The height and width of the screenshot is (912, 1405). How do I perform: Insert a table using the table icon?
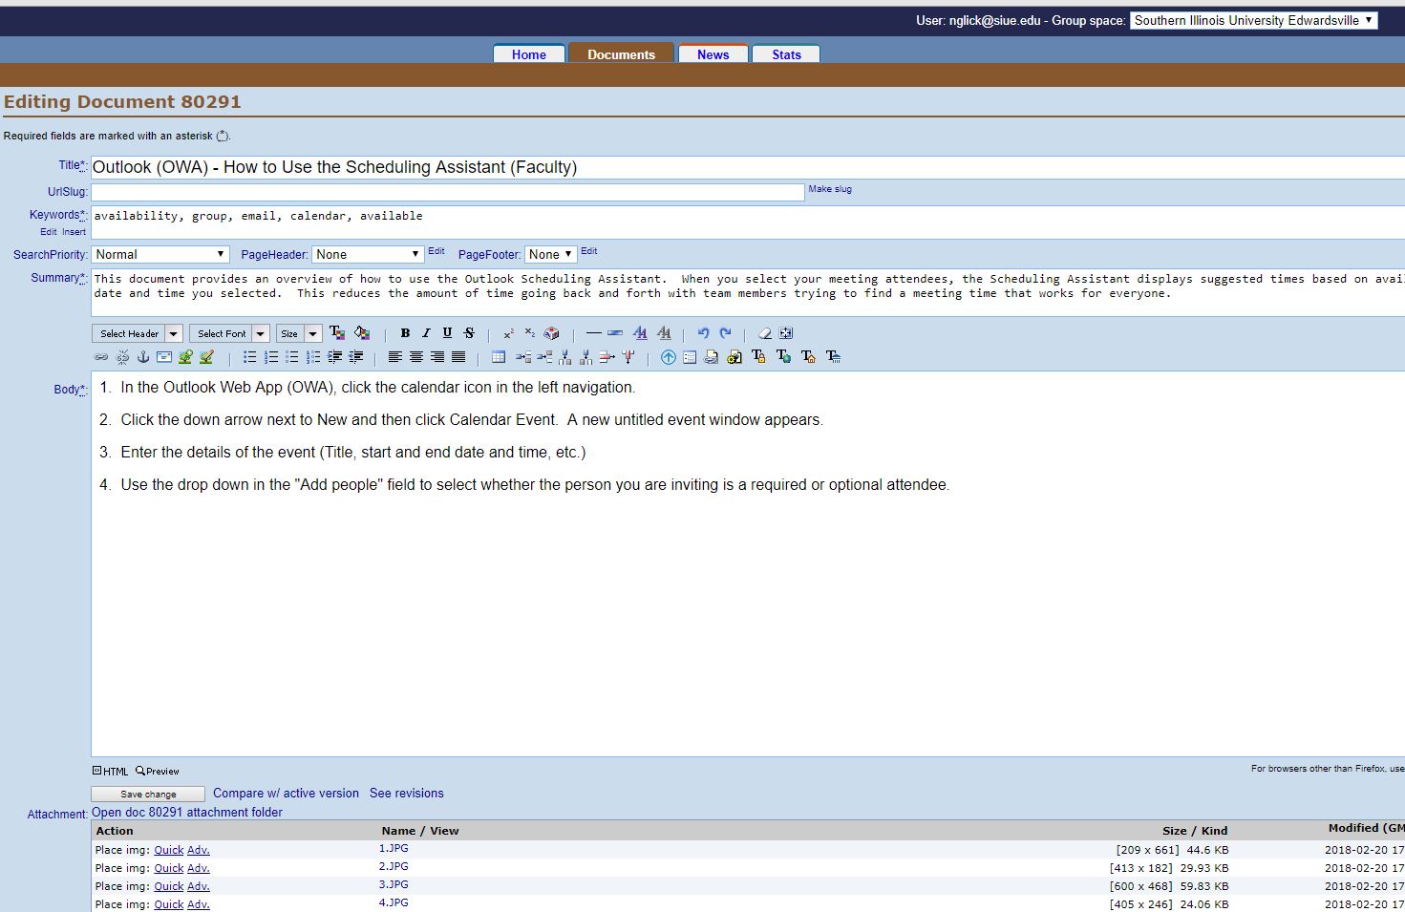[x=499, y=357]
